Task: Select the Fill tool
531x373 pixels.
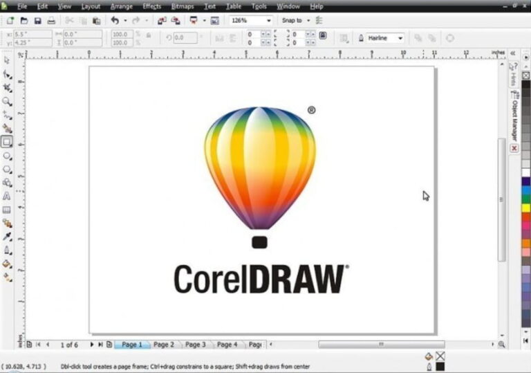Action: [x=7, y=264]
